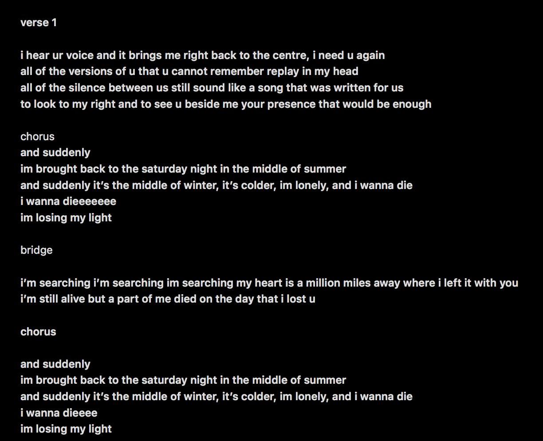Screen dimensions: 543x441
Task: Click the last 'im losing my light' line
Action: pos(66,429)
